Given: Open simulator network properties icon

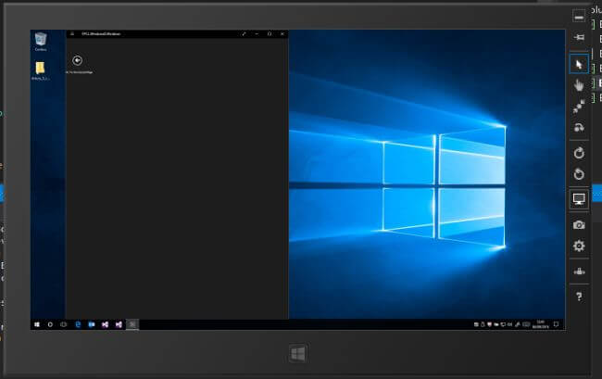Looking at the screenshot, I should click(x=579, y=272).
